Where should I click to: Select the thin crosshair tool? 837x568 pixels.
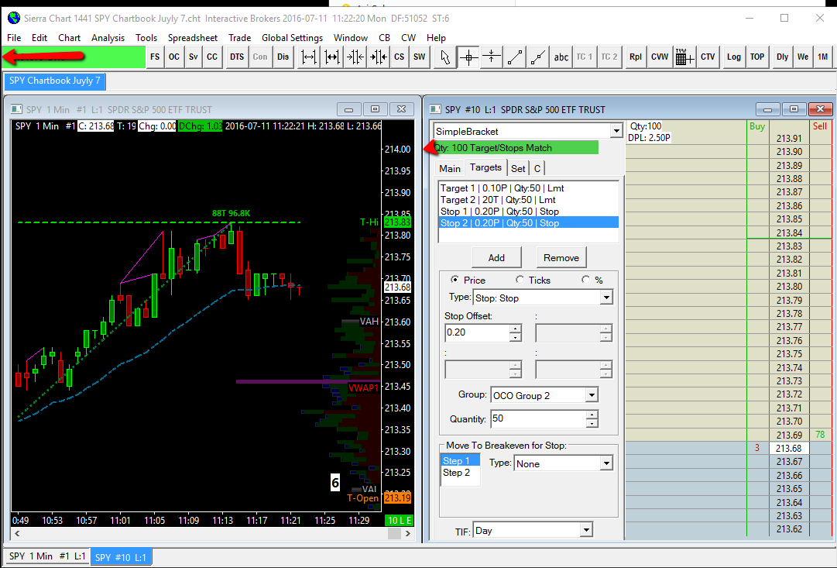[491, 57]
